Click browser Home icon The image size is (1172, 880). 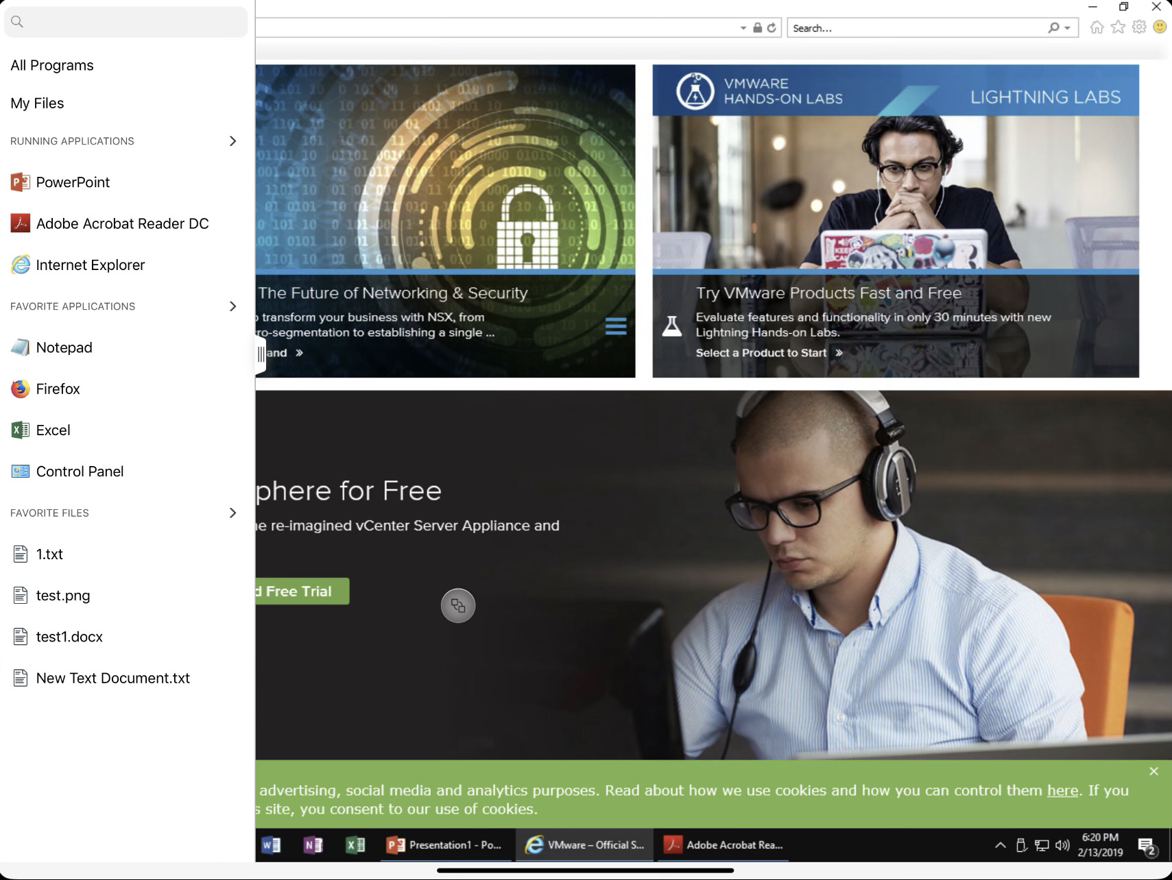click(1097, 27)
